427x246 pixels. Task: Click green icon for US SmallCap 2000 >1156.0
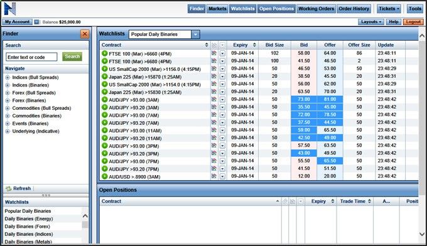[105, 69]
